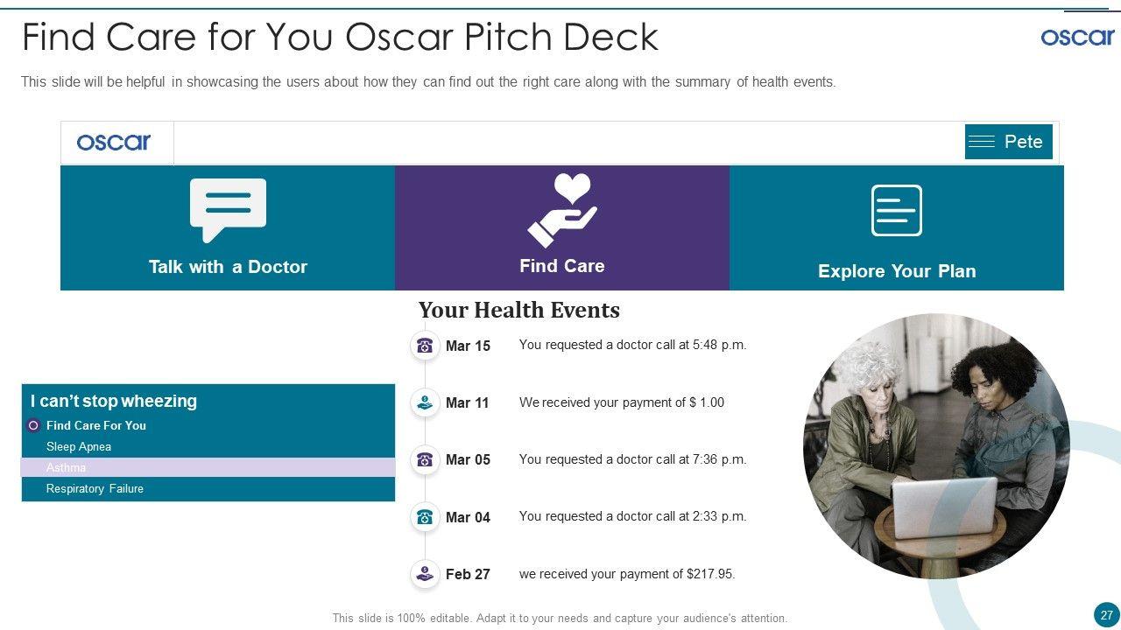1121x630 pixels.
Task: Choose Respiratory Failure from the list
Action: coord(95,488)
